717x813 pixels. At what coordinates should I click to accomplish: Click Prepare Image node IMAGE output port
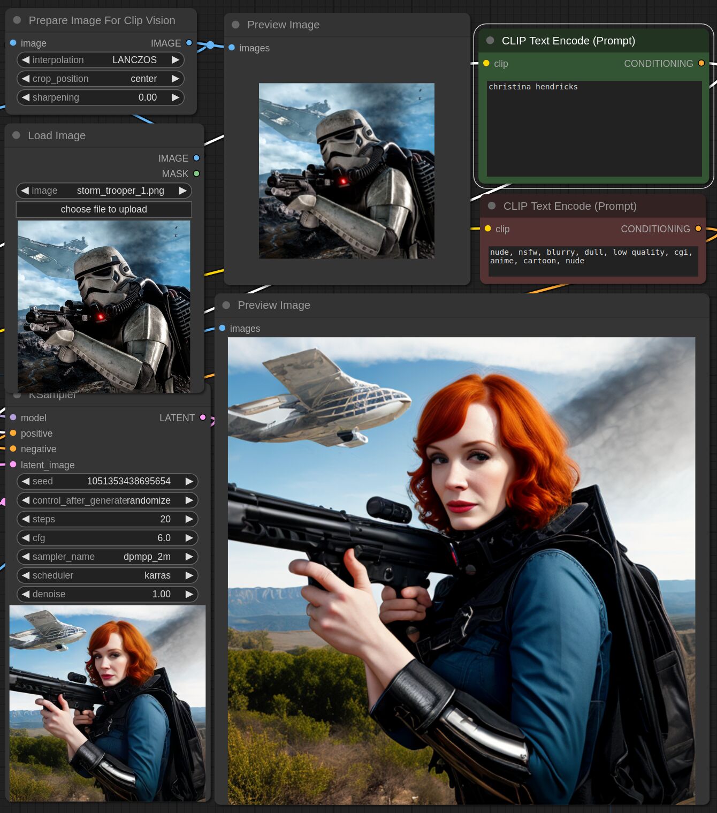pyautogui.click(x=189, y=43)
